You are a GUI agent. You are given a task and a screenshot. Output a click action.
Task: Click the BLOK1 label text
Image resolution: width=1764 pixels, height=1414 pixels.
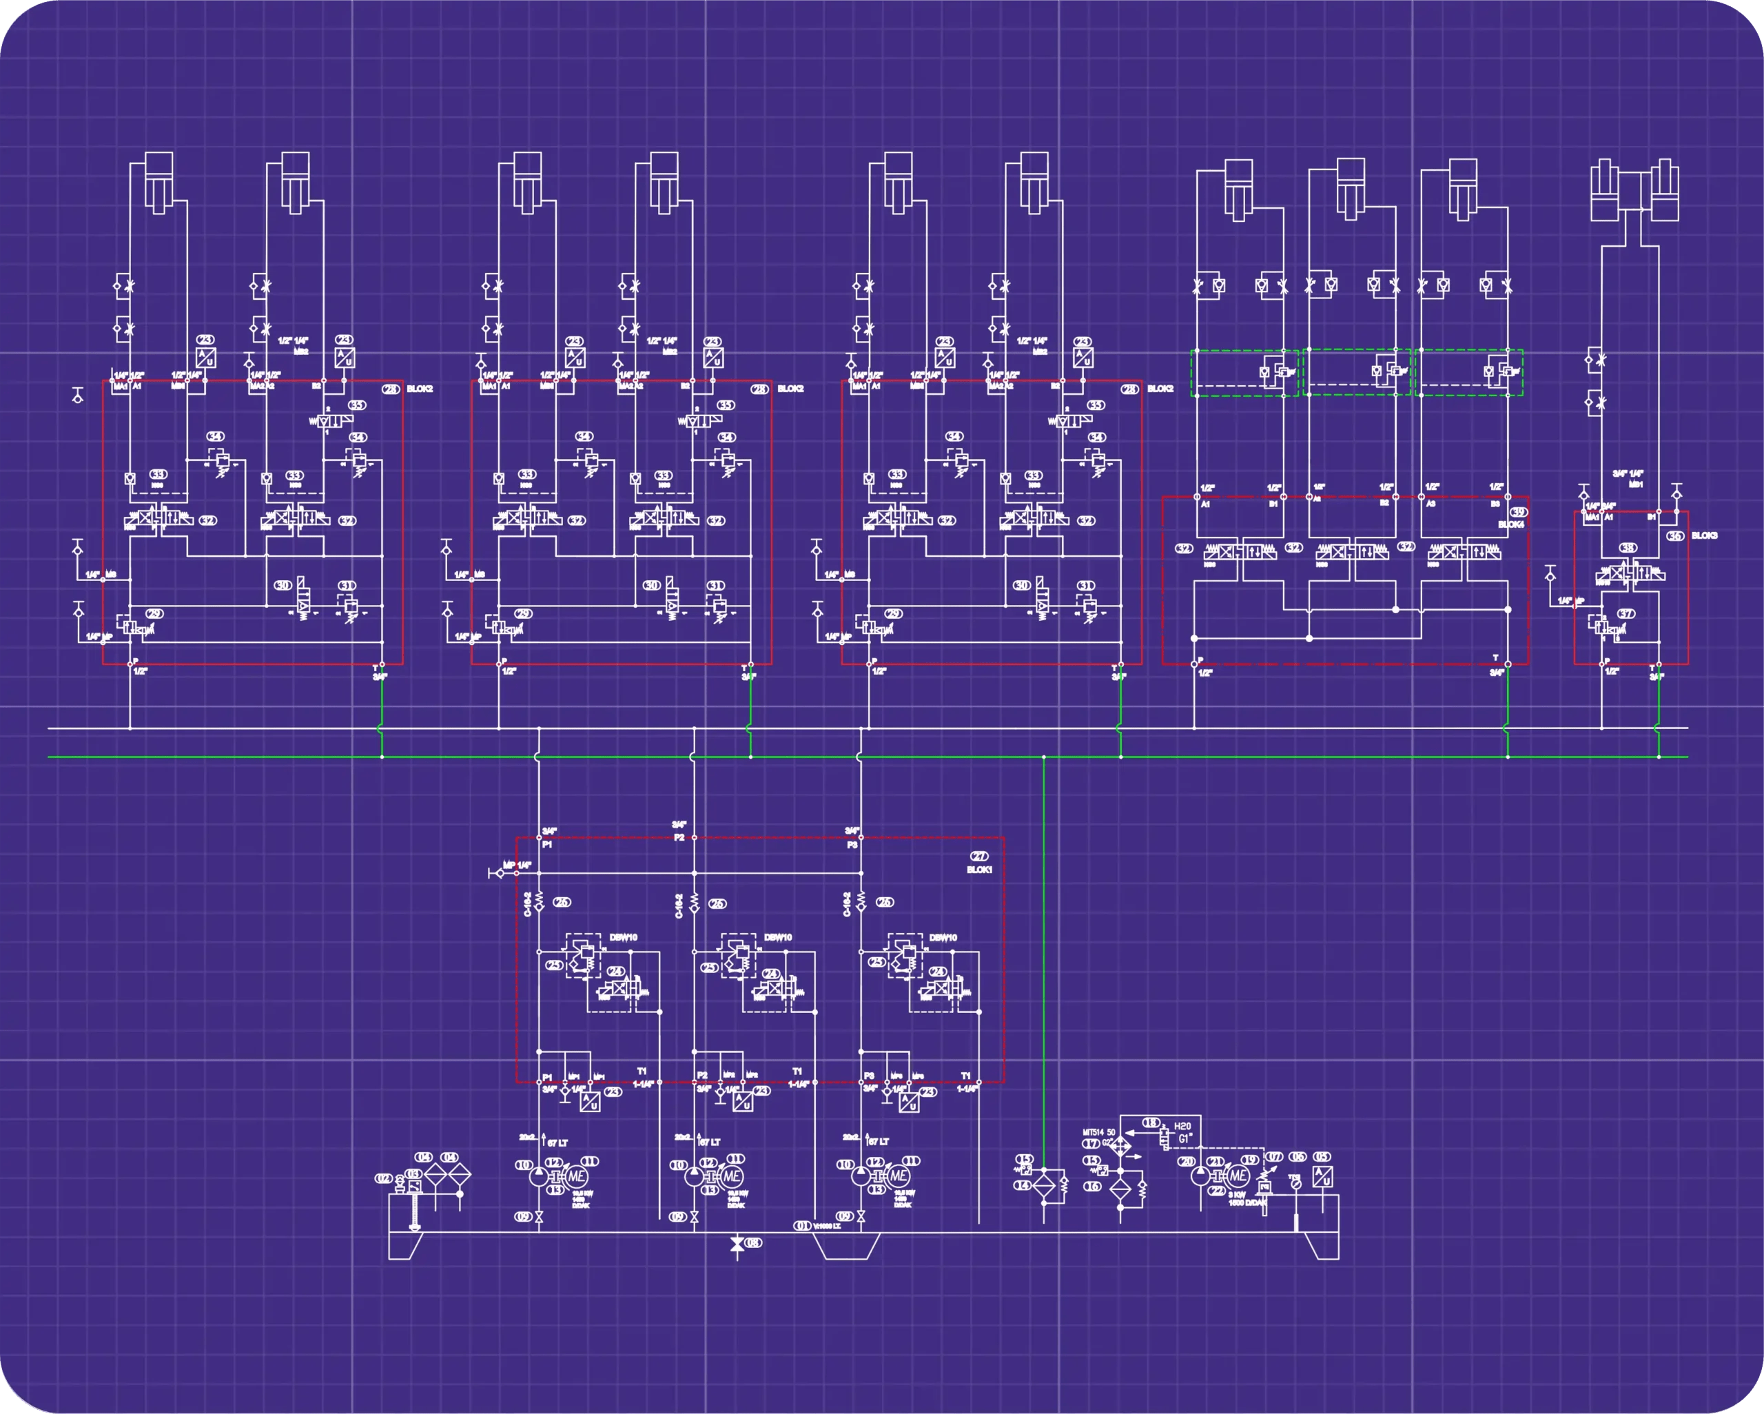978,870
